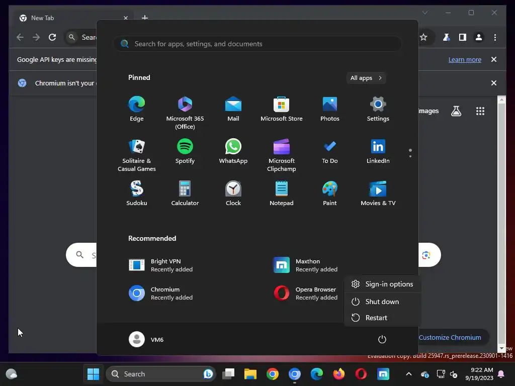Open the Chromium tab search dropdown

[x=424, y=13]
